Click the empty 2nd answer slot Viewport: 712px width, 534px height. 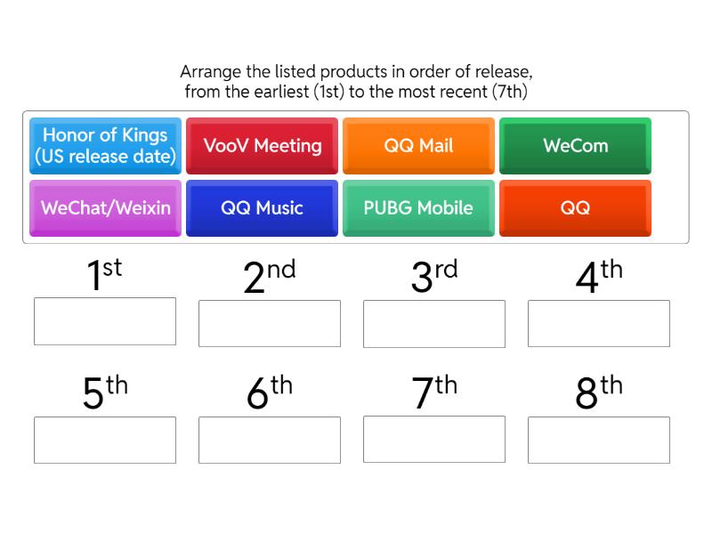tap(269, 322)
